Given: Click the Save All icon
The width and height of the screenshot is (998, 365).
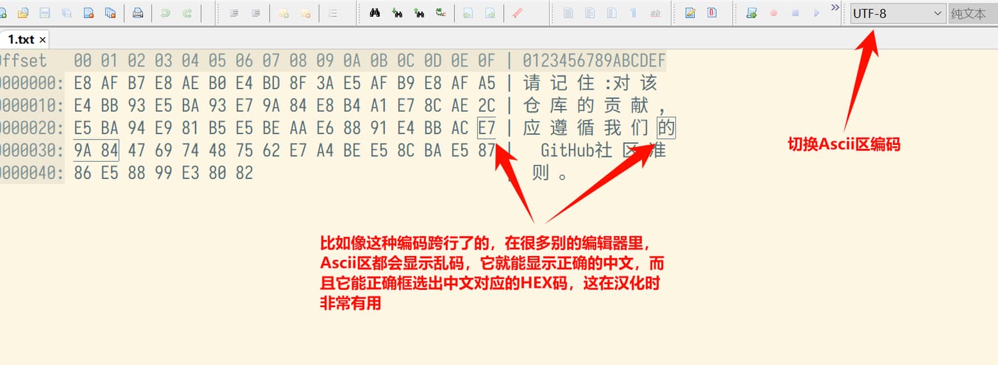Looking at the screenshot, I should [x=67, y=13].
